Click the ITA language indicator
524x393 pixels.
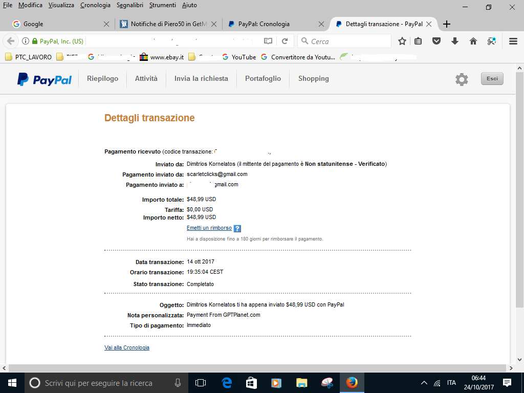point(451,383)
